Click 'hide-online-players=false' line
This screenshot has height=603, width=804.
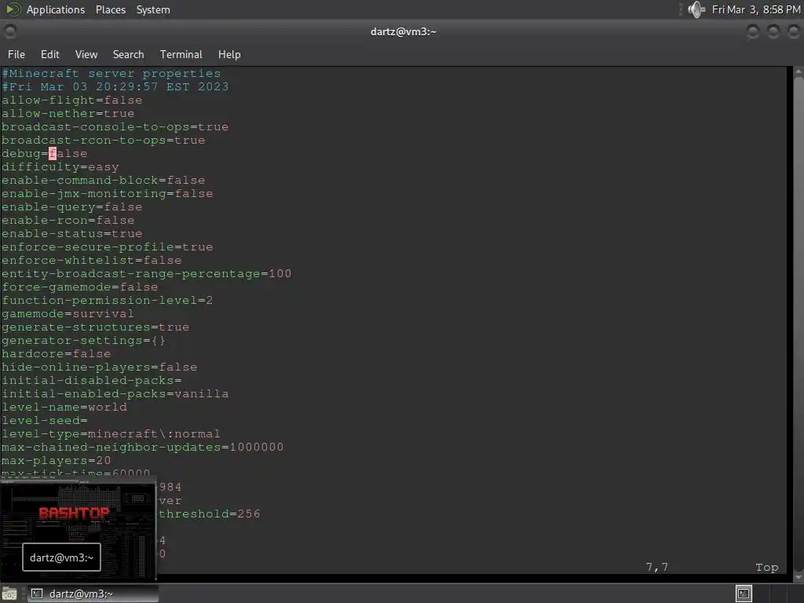[x=100, y=367]
